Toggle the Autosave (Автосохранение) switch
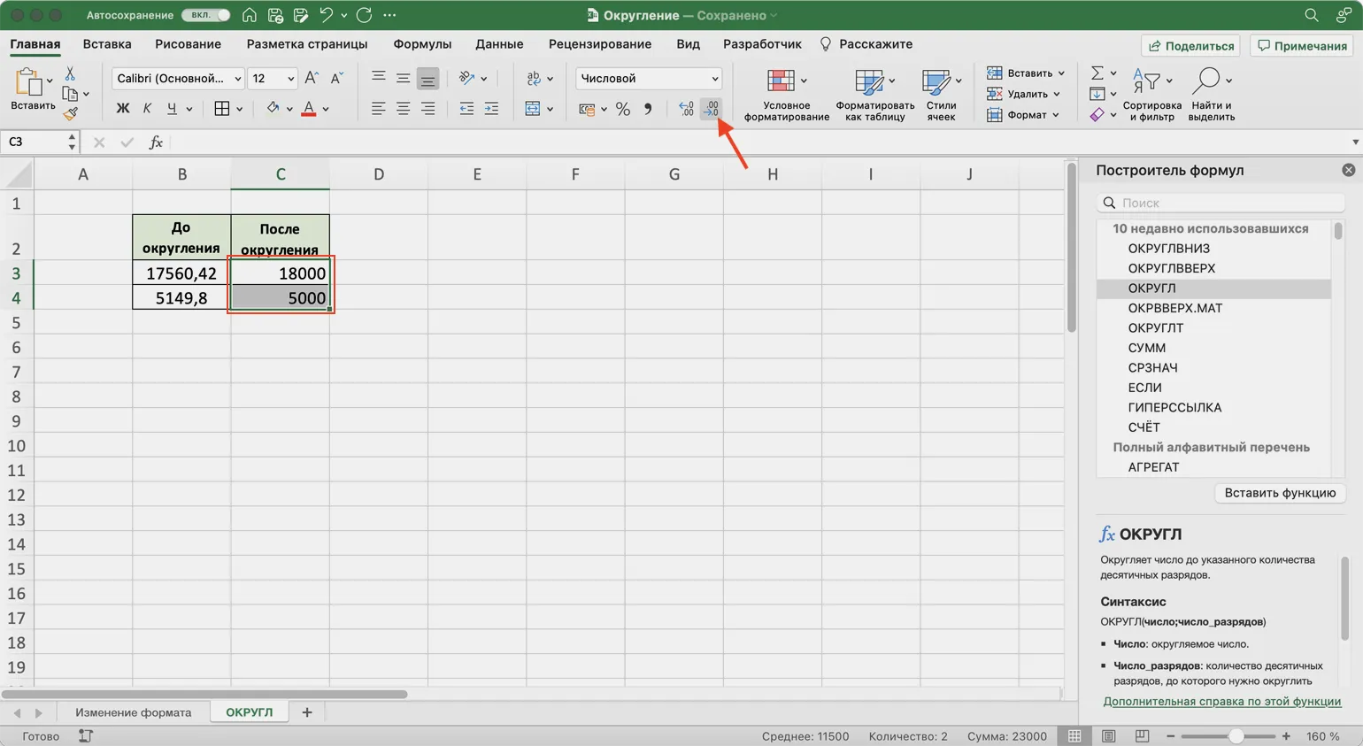Image resolution: width=1363 pixels, height=746 pixels. tap(206, 15)
